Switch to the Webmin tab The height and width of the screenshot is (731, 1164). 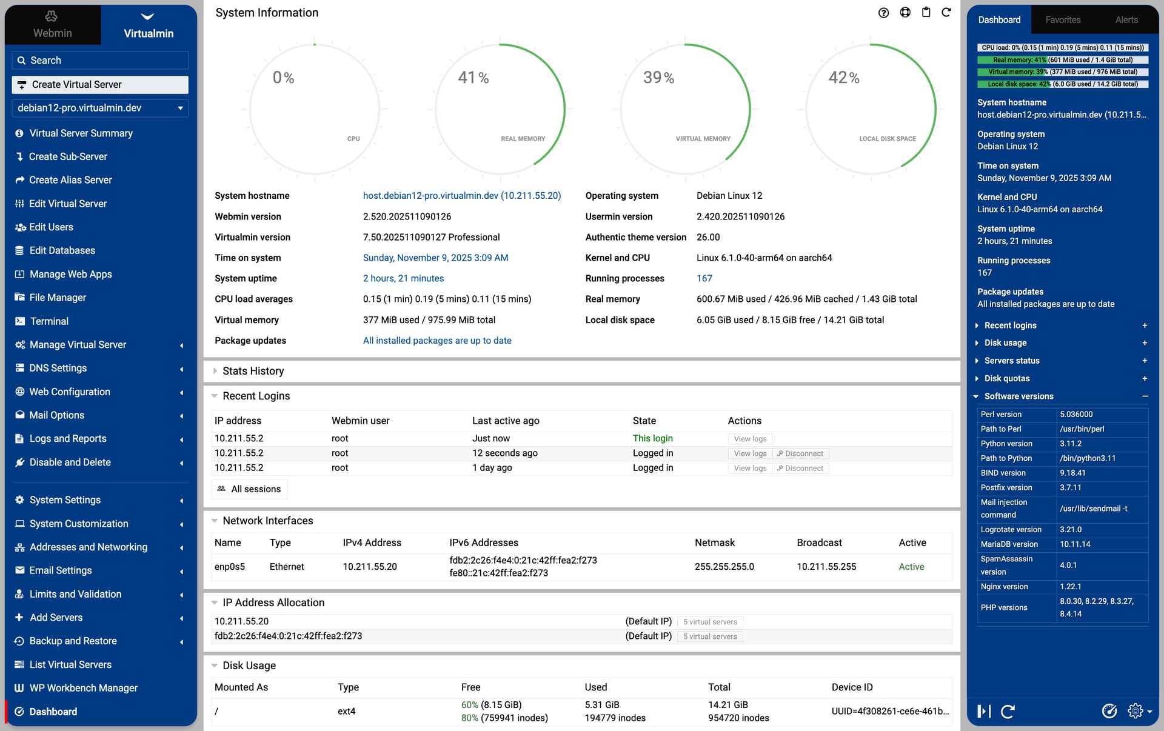tap(52, 25)
